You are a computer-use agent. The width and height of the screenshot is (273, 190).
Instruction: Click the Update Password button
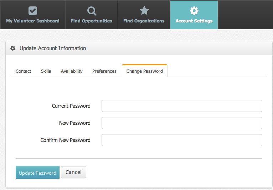point(38,173)
